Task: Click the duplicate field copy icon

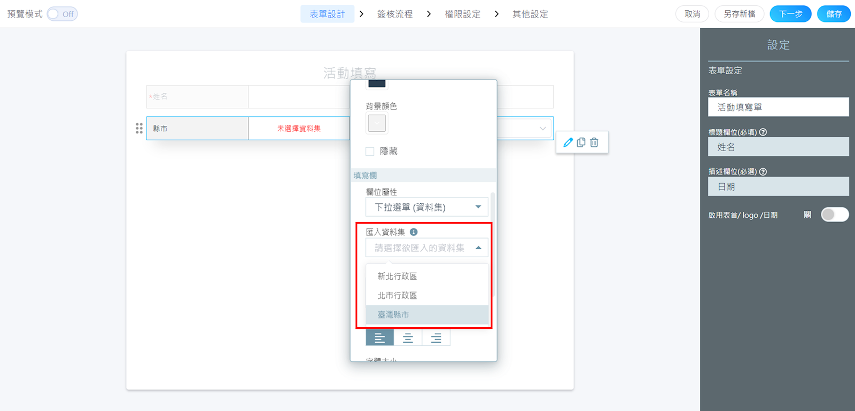Action: click(x=581, y=143)
